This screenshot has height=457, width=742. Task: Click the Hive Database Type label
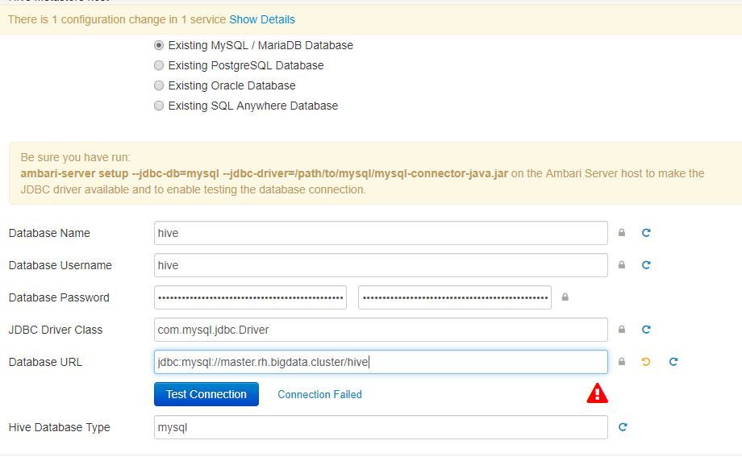59,427
